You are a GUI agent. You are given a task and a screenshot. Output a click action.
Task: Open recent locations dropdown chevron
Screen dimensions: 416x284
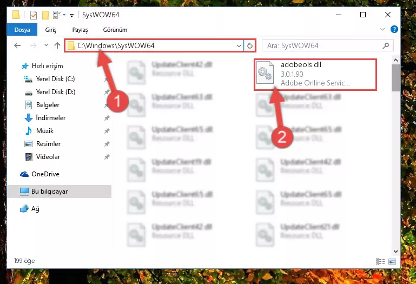pos(46,45)
